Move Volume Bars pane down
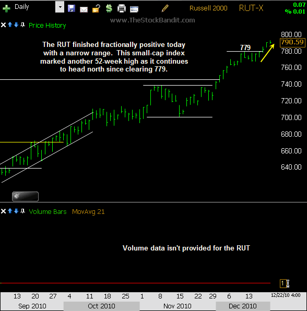Image resolution: width=307 pixels, height=311 pixels. click(16, 211)
